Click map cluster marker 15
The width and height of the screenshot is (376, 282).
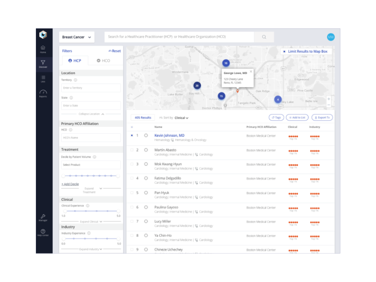(222, 96)
